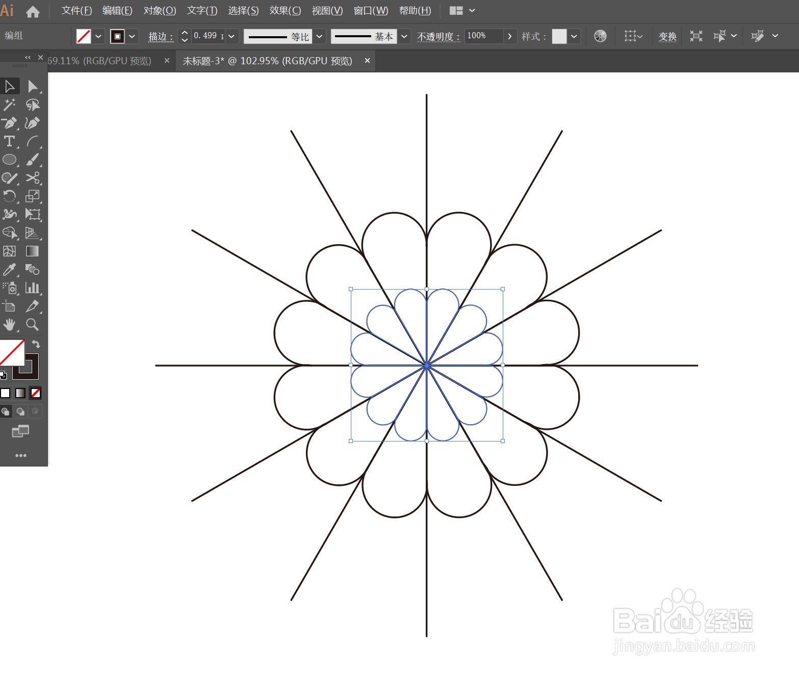Change screen mode at toolbar bottom
This screenshot has height=673, width=799.
pyautogui.click(x=20, y=431)
